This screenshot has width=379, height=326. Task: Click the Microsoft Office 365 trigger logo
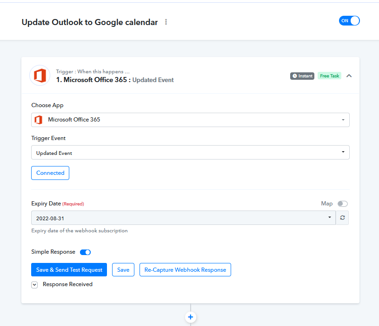(40, 76)
